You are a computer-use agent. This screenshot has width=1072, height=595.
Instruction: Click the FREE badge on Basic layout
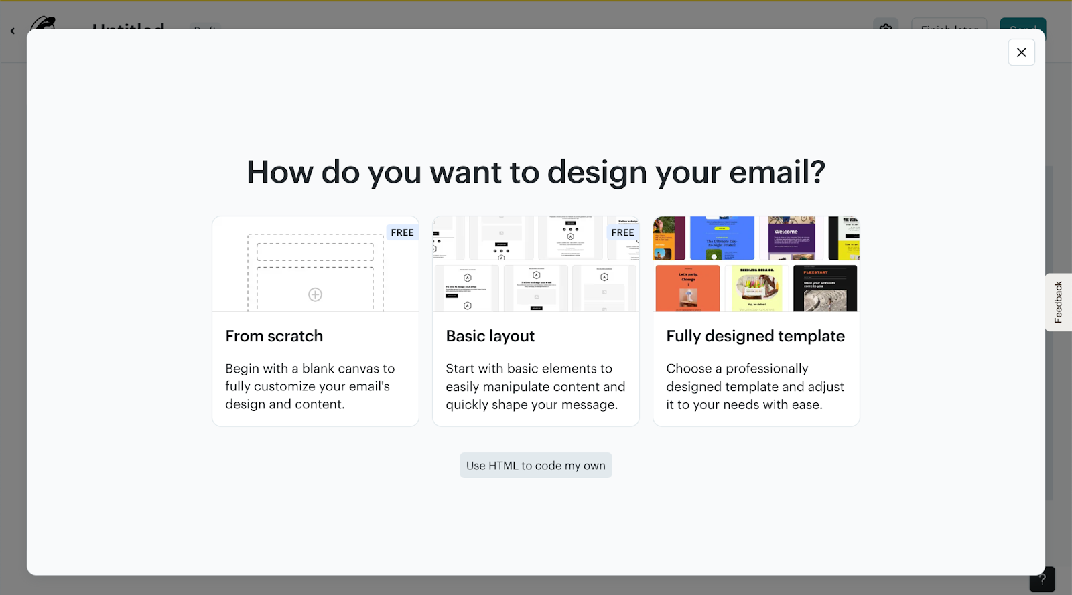click(622, 232)
